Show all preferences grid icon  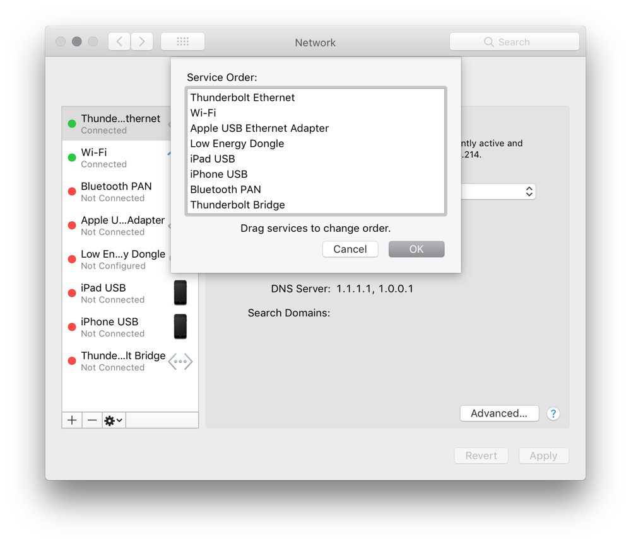[x=183, y=42]
